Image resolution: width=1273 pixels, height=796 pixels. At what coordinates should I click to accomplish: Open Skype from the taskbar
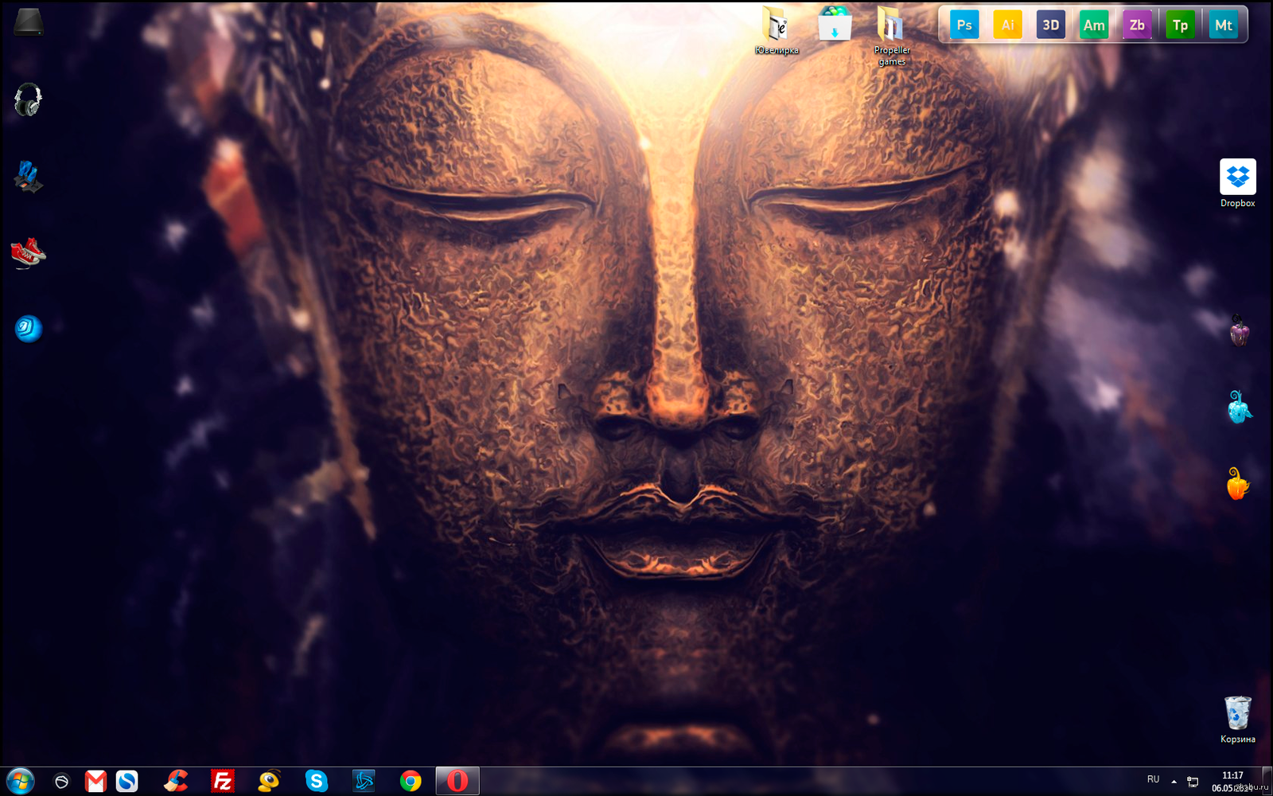[317, 782]
